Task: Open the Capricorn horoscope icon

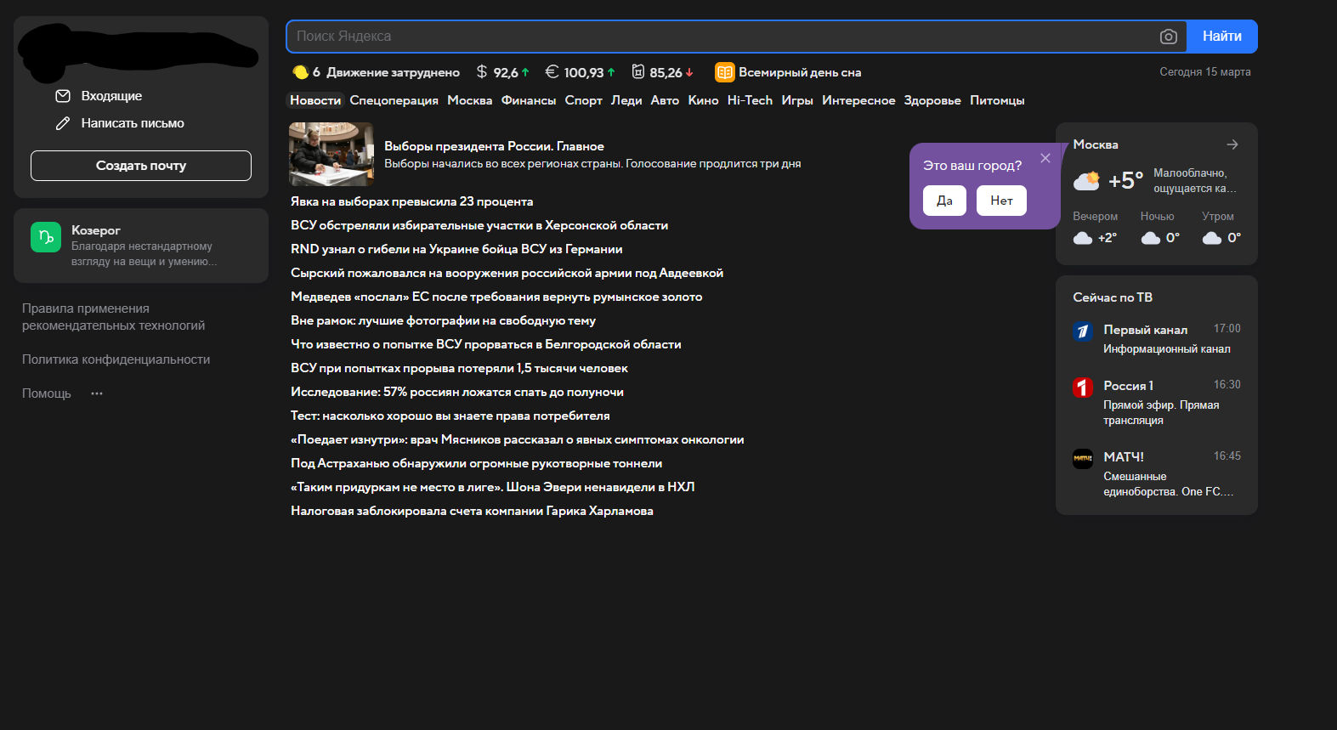Action: point(46,237)
